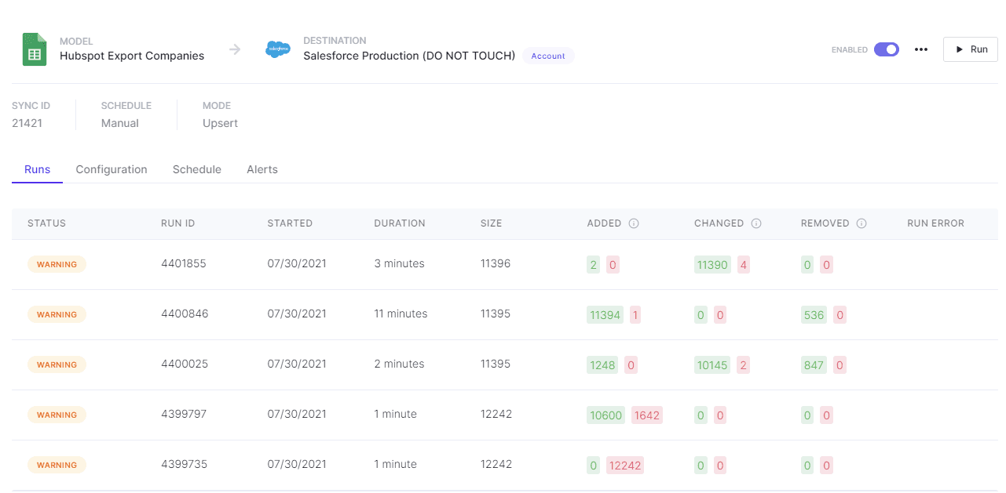Click the info icon next to ADDED
The height and width of the screenshot is (493, 1006).
634,223
